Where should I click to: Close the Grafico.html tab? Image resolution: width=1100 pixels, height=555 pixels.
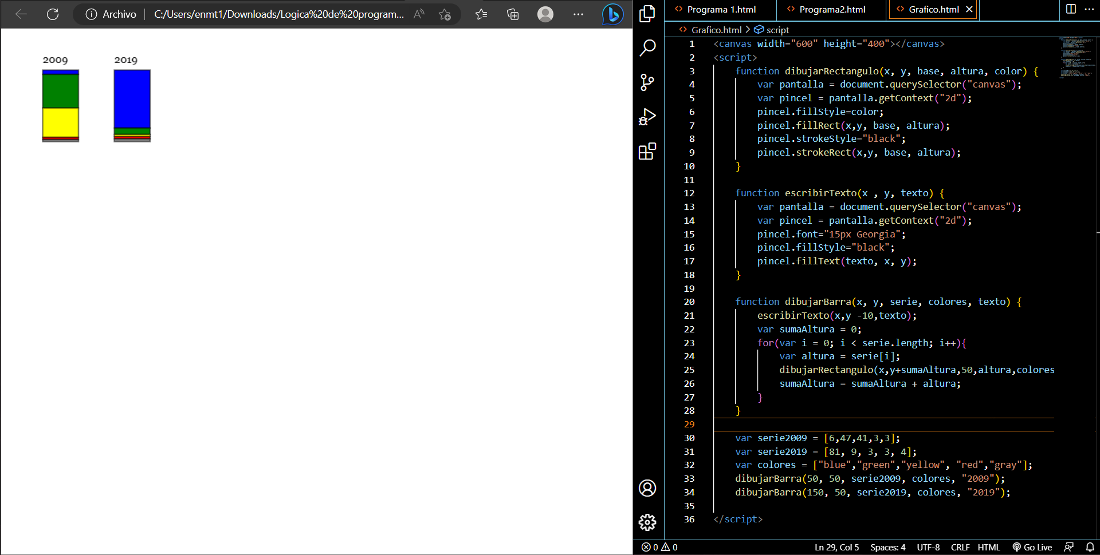coord(969,9)
